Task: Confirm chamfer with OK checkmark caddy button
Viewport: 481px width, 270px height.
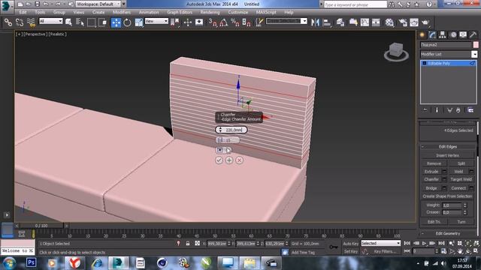Action: (x=219, y=160)
